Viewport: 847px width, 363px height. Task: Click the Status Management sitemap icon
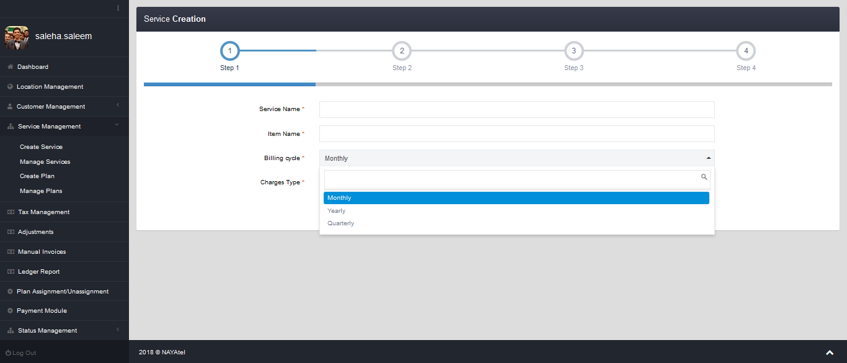(x=11, y=330)
